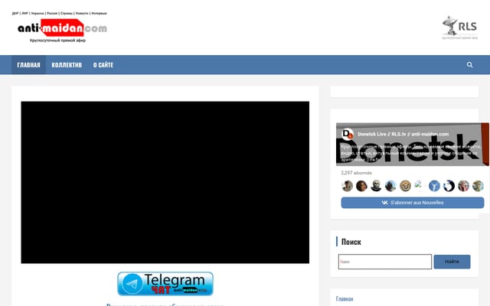Open the RLS satellite dish logo
490x306 pixels.
[459, 28]
